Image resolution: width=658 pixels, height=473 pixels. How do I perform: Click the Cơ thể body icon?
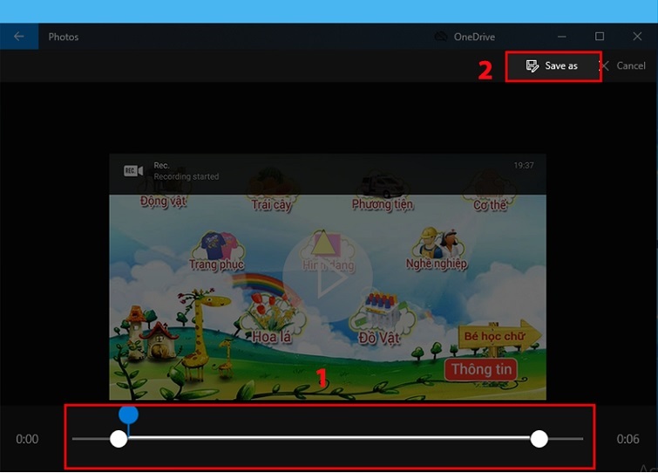click(488, 192)
